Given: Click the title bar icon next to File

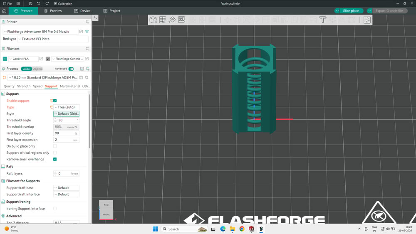Looking at the screenshot, I should 18,3.
